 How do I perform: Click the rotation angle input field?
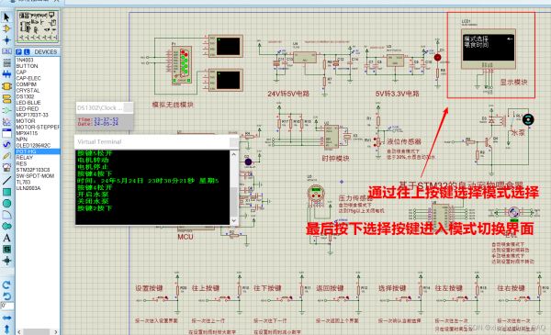click(7, 307)
